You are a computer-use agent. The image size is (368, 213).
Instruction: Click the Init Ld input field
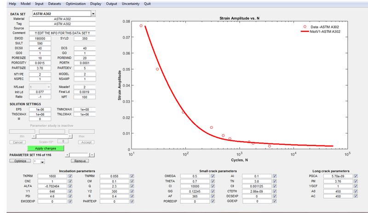(40, 92)
